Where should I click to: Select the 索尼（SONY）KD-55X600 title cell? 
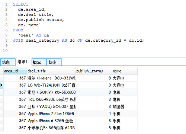pos(51,92)
